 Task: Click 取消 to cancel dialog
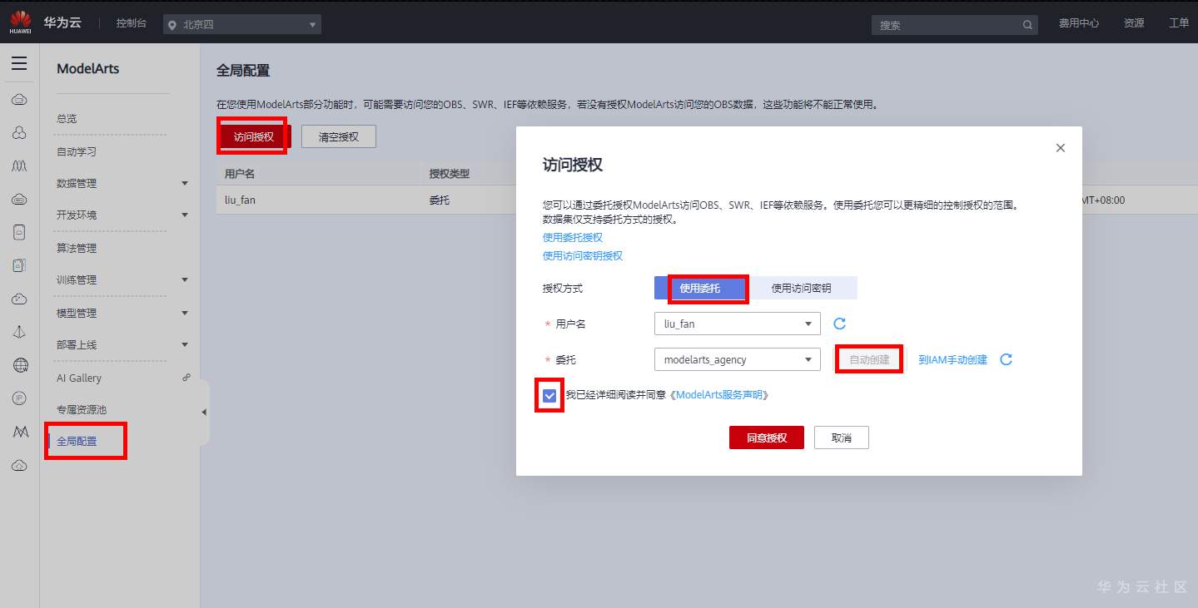tap(842, 437)
